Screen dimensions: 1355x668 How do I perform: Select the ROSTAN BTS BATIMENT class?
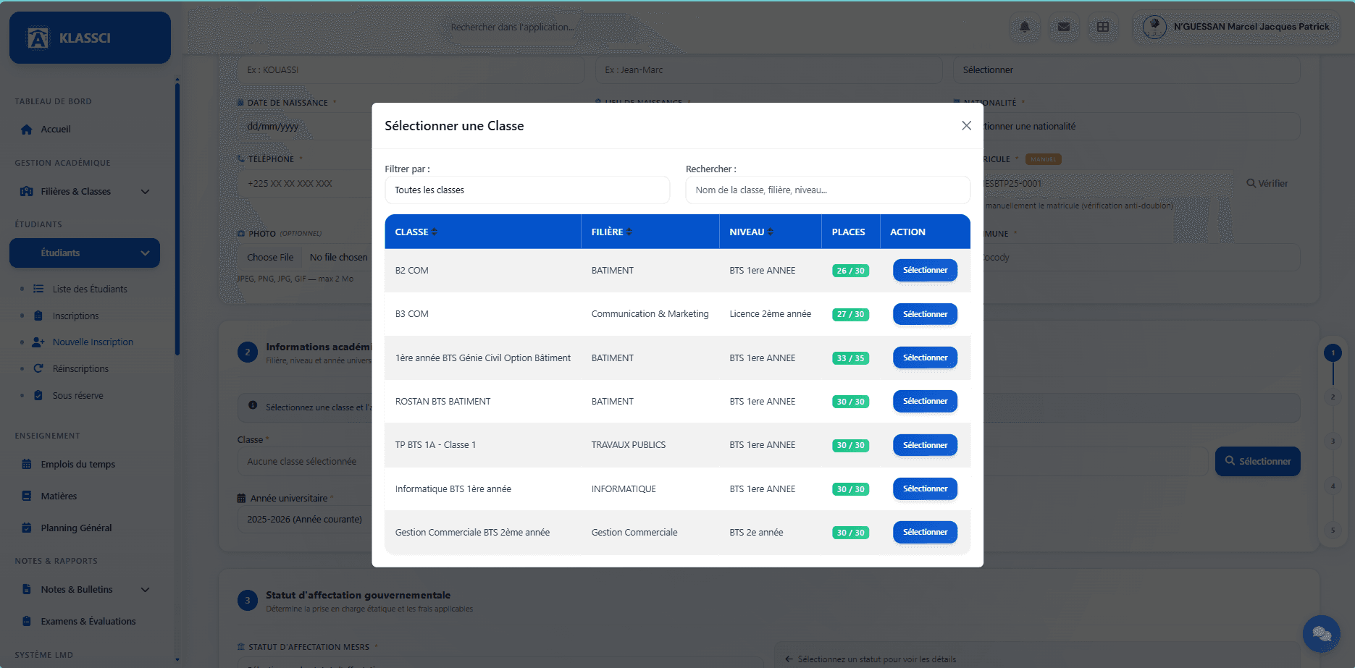925,401
